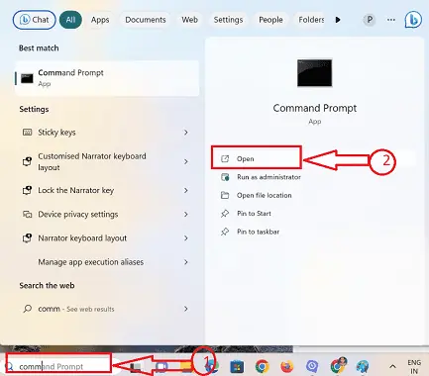429x376 pixels.
Task: Expand Sticky keys result chevron
Action: coord(186,133)
